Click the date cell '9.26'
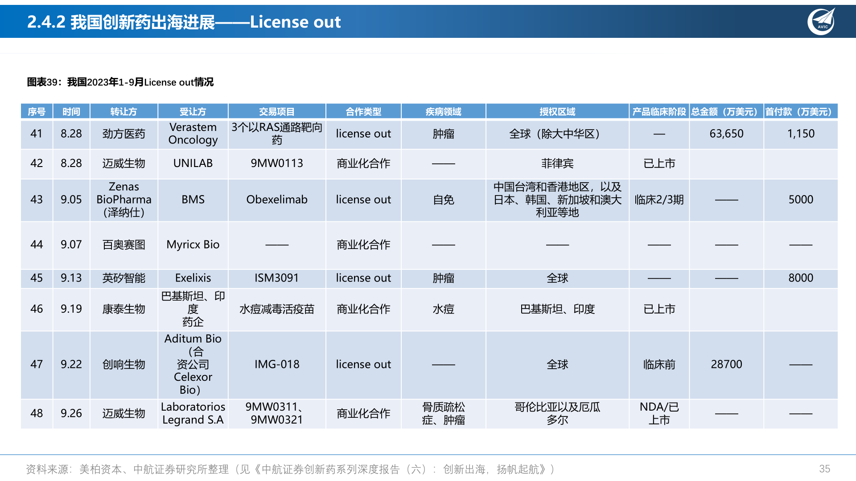This screenshot has height=481, width=856. coord(71,413)
